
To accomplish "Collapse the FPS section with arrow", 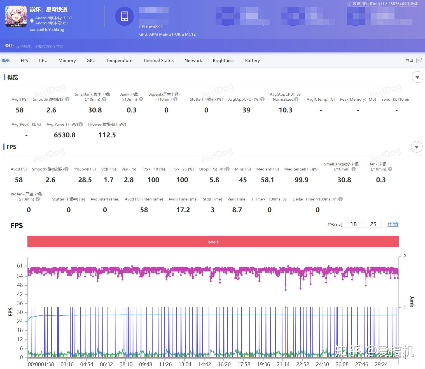I will 416,147.
